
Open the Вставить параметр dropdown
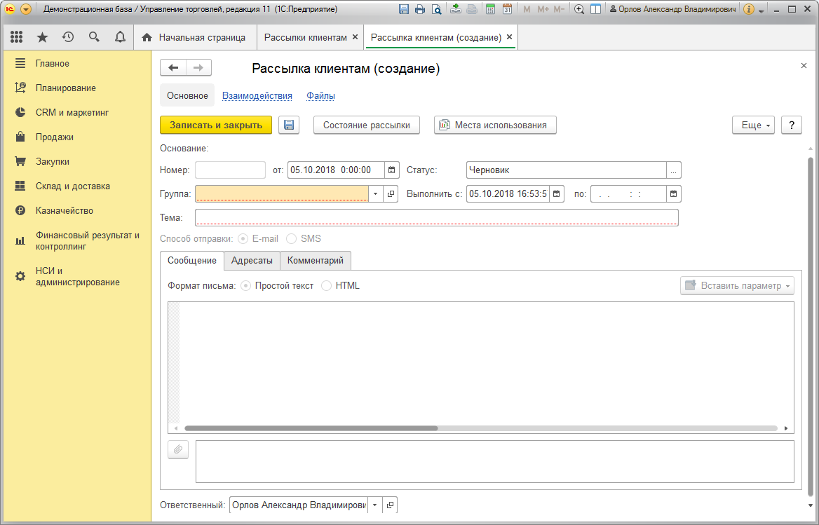click(737, 286)
